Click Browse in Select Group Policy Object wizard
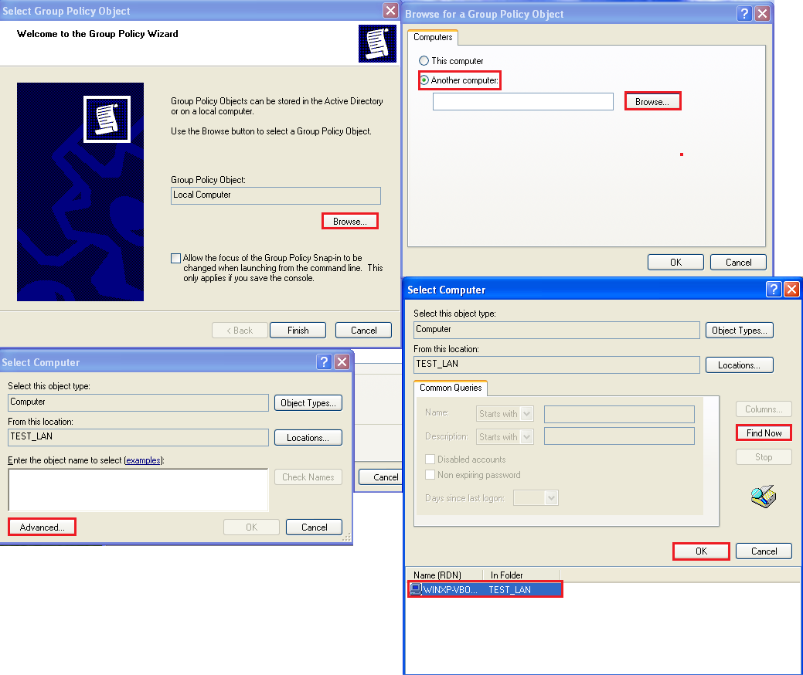 pos(350,221)
